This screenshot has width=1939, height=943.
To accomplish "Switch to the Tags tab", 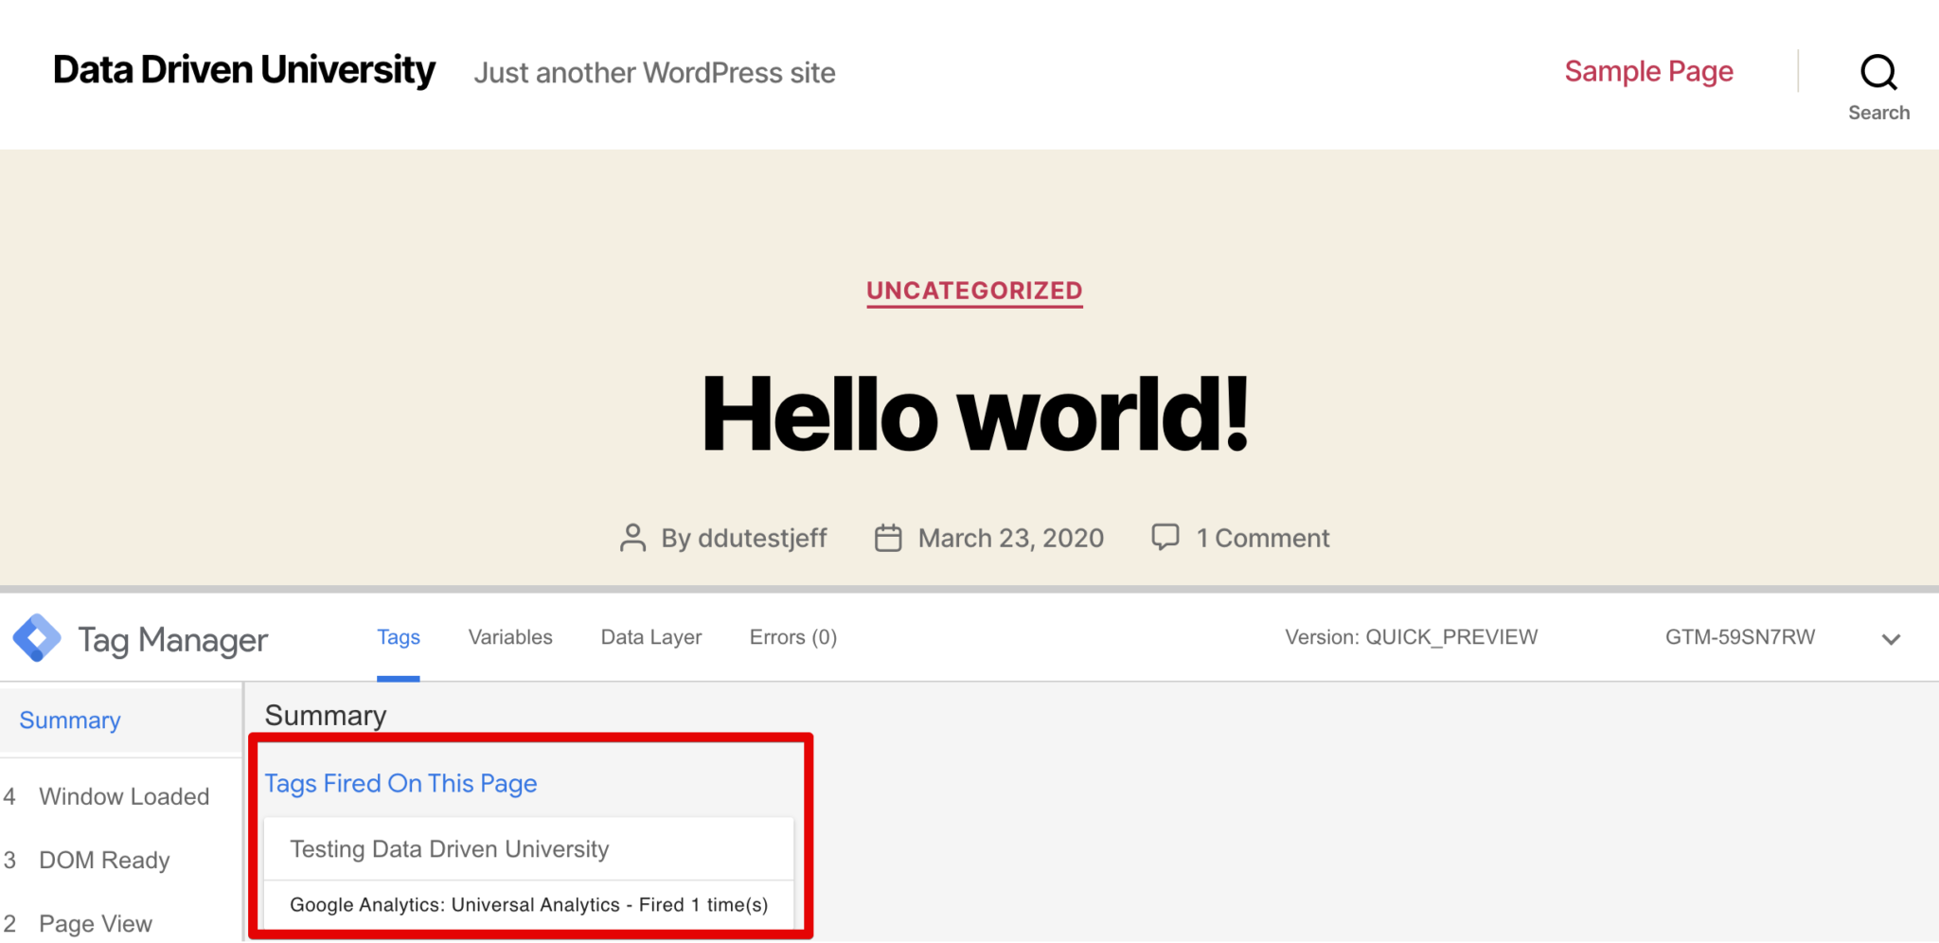I will [399, 637].
